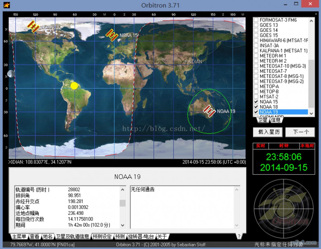Select the 时钟 clock mode
The height and width of the screenshot is (249, 321).
pyautogui.click(x=284, y=146)
